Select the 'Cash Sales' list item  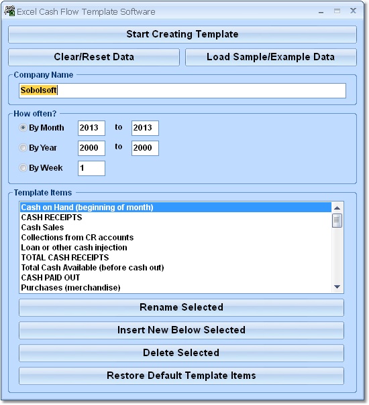point(176,228)
